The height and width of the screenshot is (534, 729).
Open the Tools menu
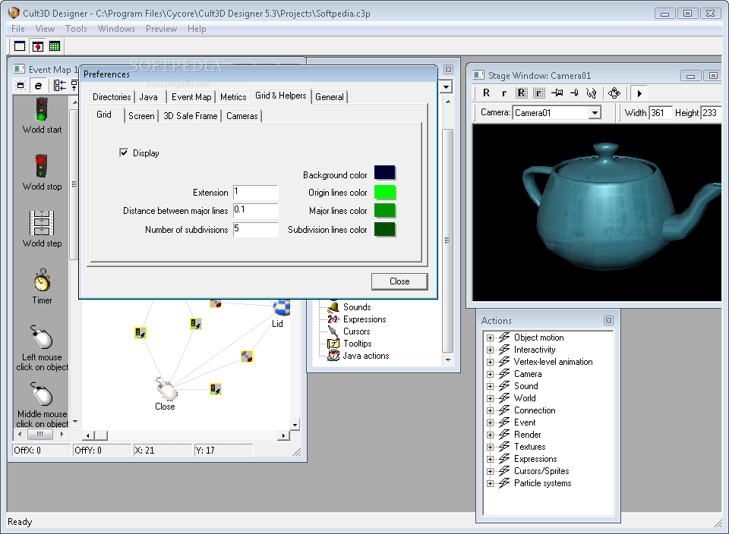pyautogui.click(x=76, y=29)
